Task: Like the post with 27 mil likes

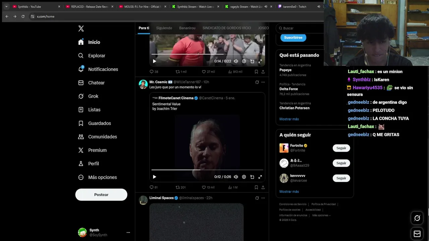Action: point(208,72)
